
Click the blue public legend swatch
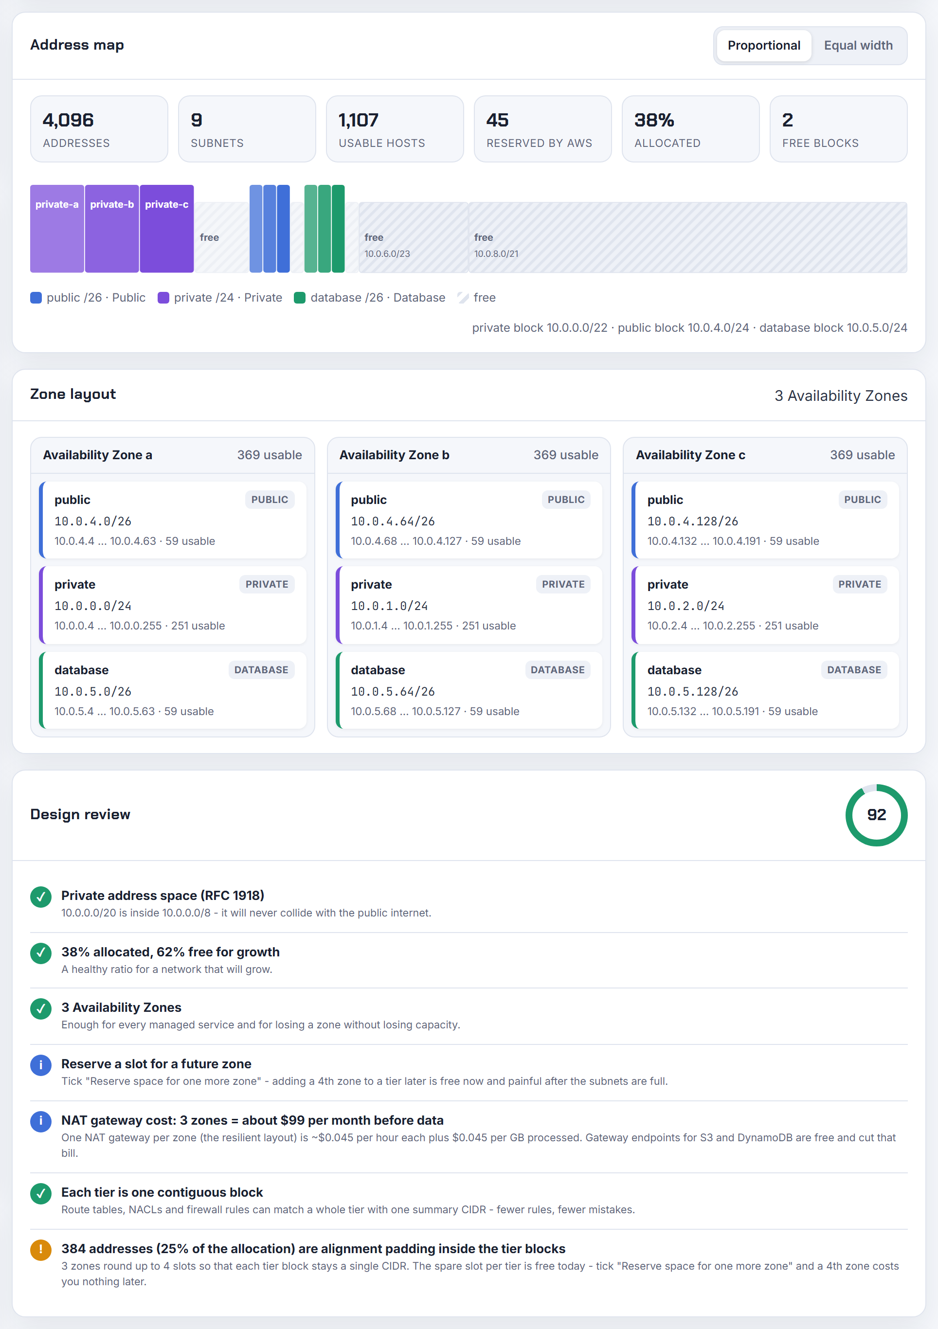point(36,298)
